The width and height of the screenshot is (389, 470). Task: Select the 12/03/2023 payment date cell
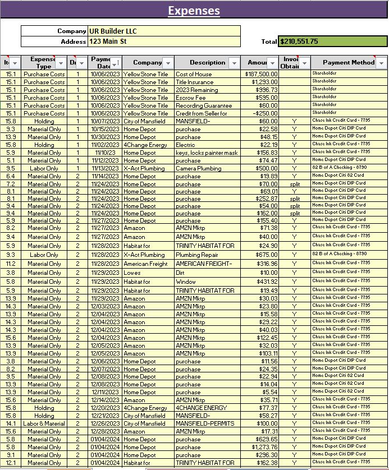tap(105, 306)
